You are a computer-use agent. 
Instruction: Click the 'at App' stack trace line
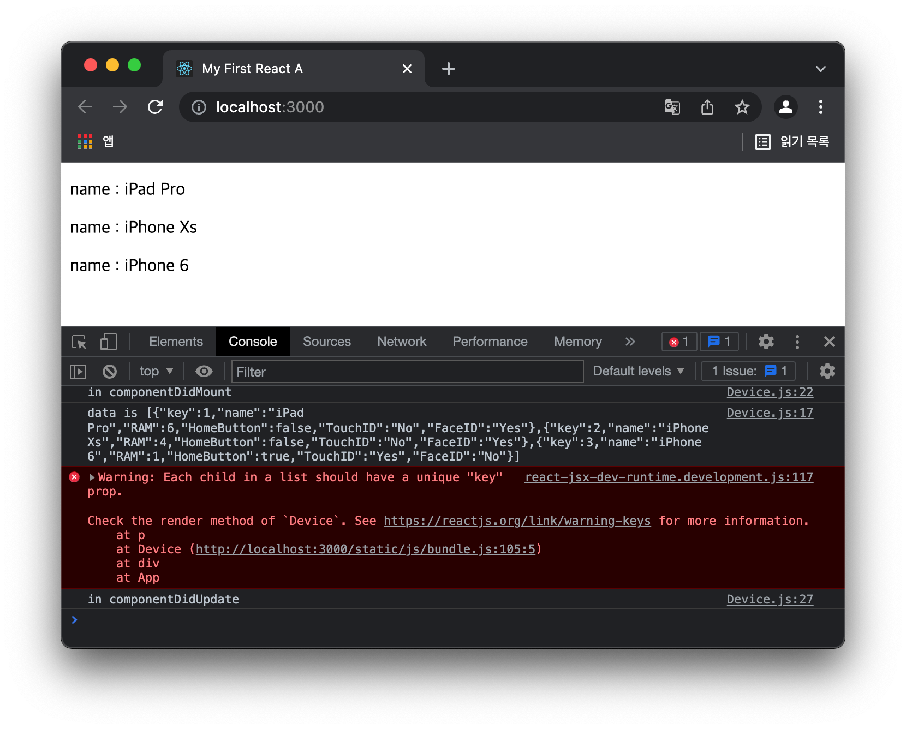tap(138, 578)
